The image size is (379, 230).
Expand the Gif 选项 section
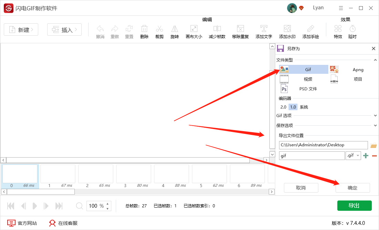(375, 115)
